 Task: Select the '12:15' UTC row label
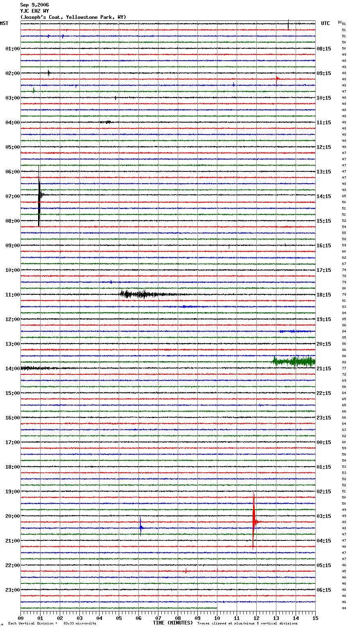click(x=324, y=147)
